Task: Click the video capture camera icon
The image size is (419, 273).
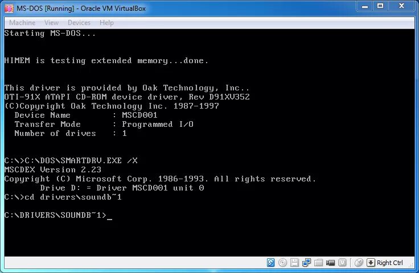Action: tap(331, 263)
